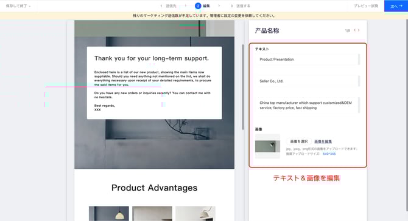Click the page scrollbar on the right edge

click(x=407, y=115)
